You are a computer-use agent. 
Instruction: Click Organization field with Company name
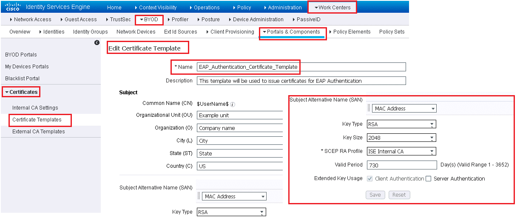point(240,128)
